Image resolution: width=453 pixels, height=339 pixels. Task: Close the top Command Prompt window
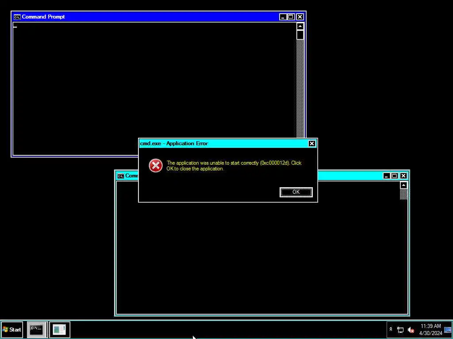pos(300,17)
